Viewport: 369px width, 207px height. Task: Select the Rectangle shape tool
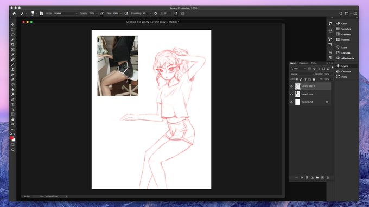click(x=12, y=114)
